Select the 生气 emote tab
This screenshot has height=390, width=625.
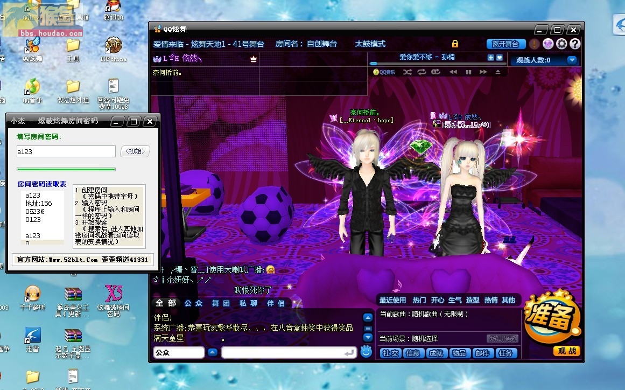[455, 300]
